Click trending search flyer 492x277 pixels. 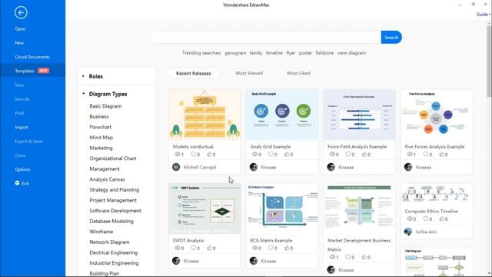(x=291, y=53)
